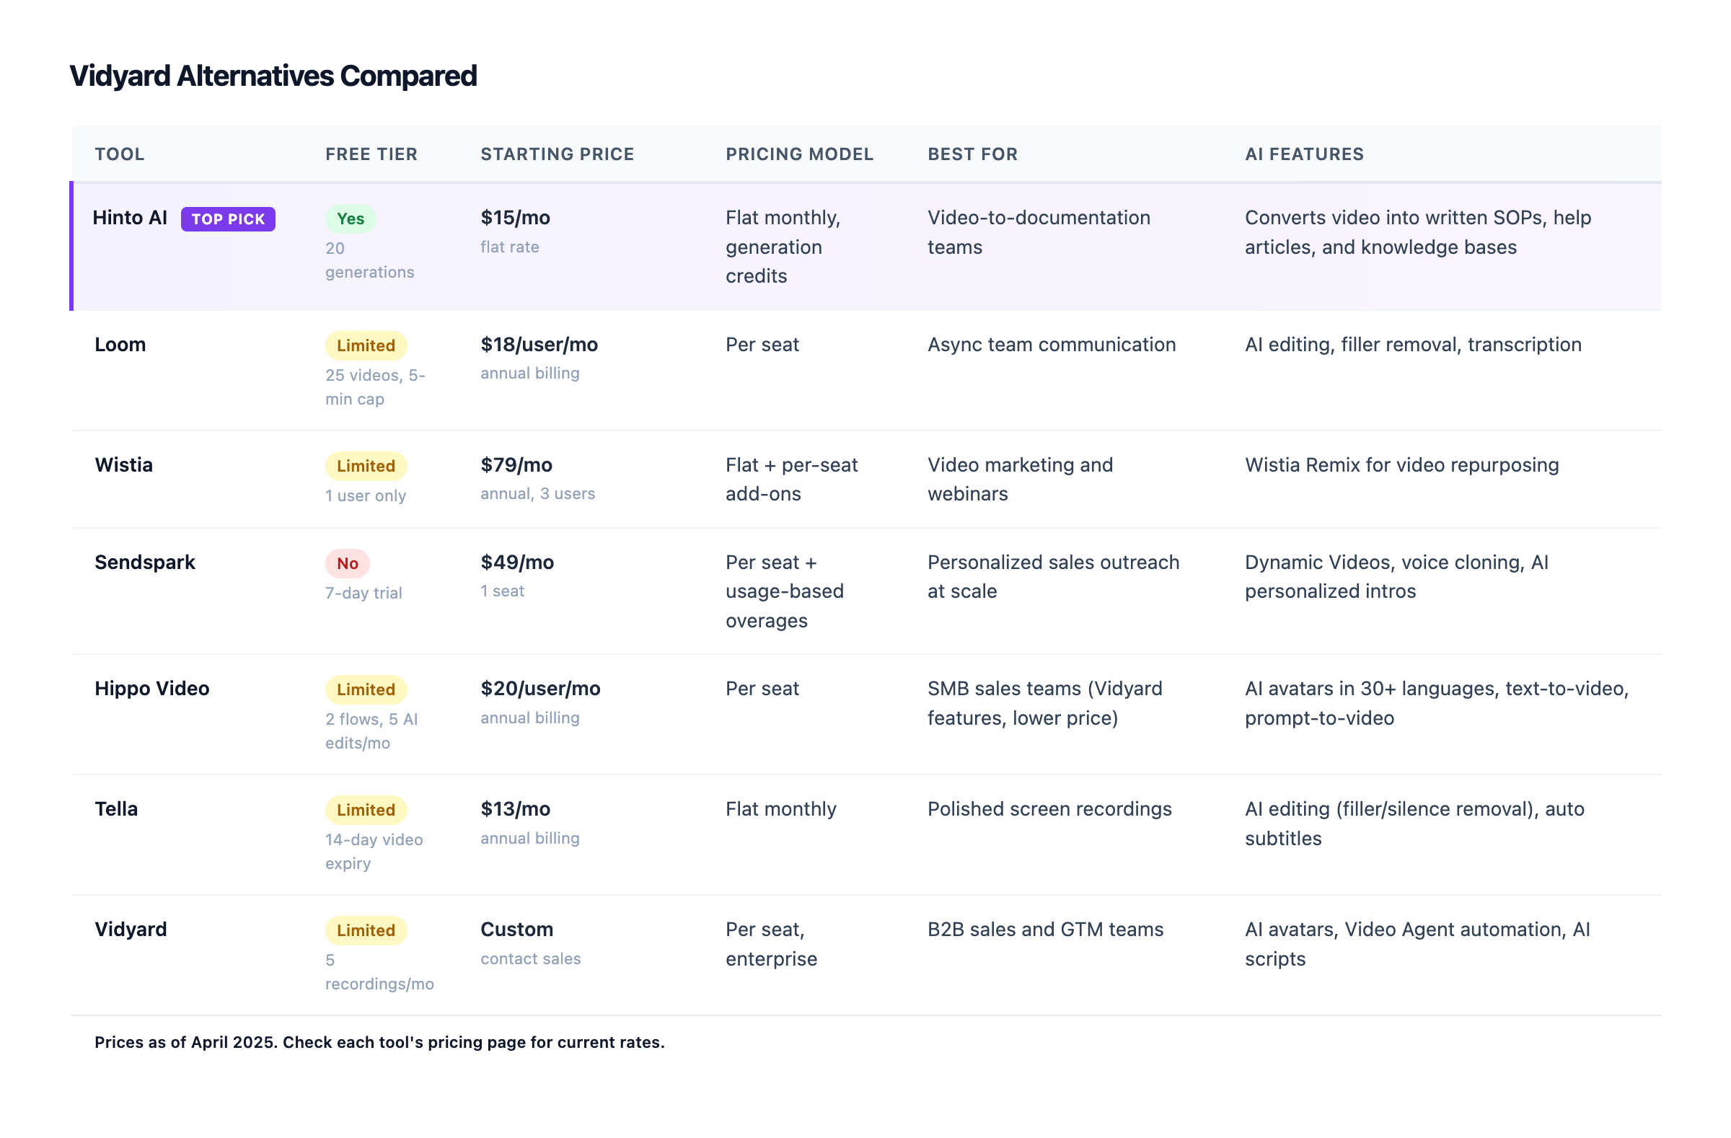Click the Limited badge in the Loom row
Screen dimensions: 1731x1138
(365, 345)
